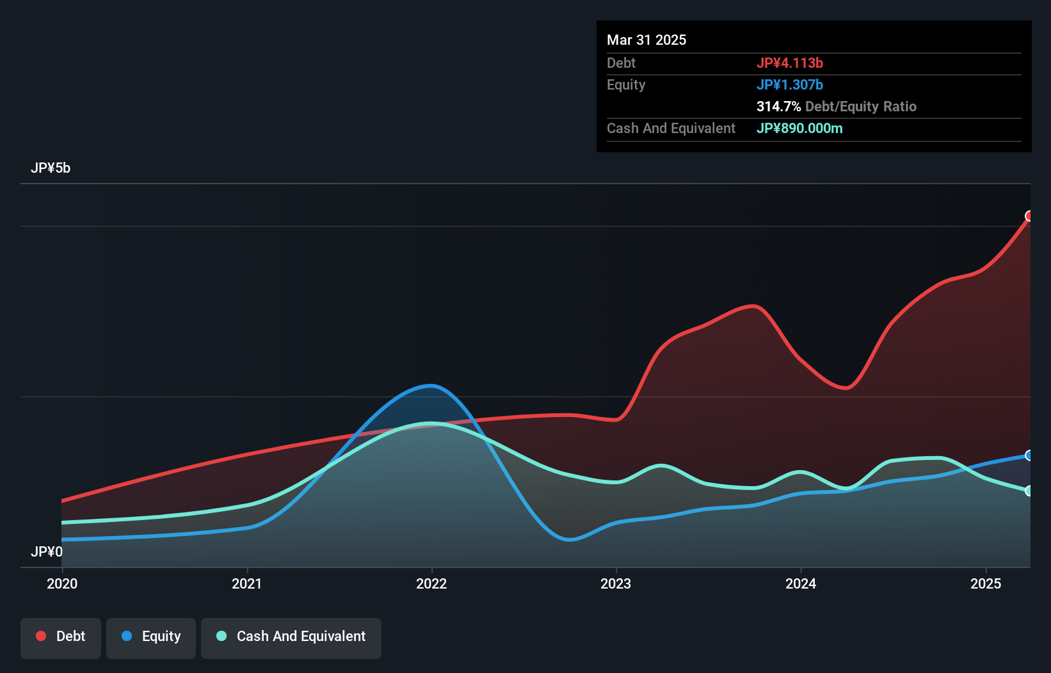Click the 2022 x-axis label

[431, 583]
